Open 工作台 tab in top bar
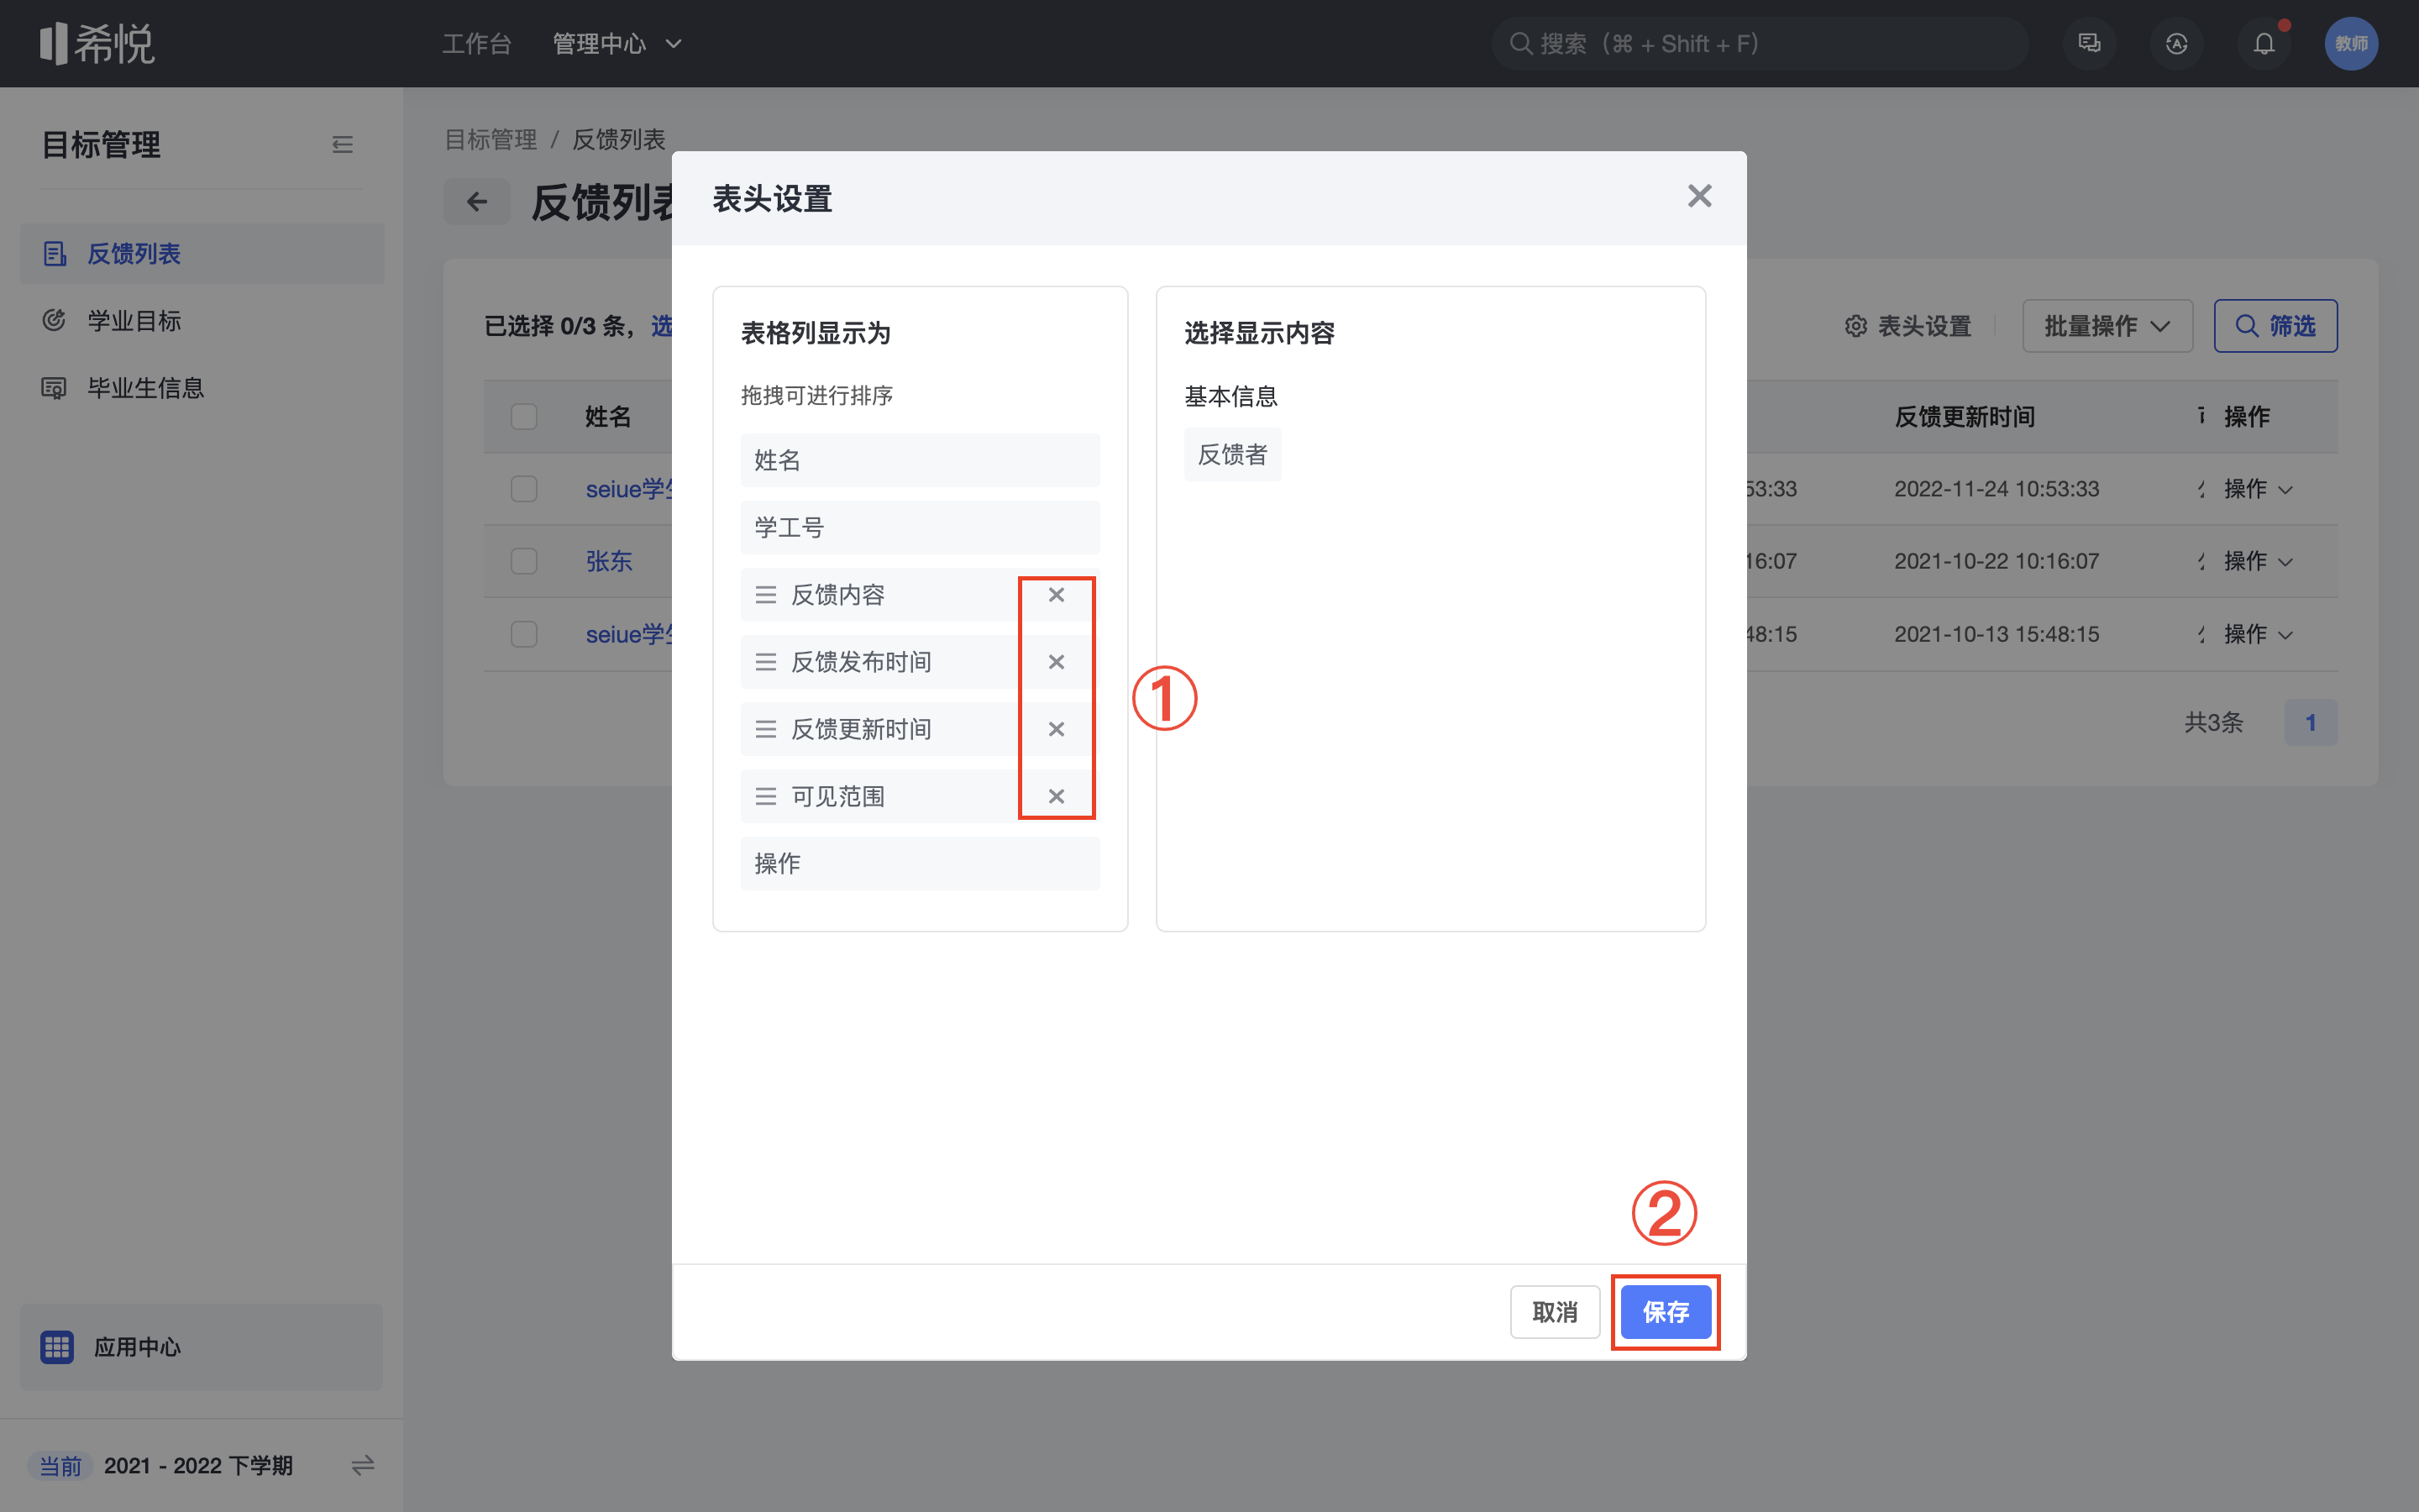Image resolution: width=2419 pixels, height=1512 pixels. (477, 44)
